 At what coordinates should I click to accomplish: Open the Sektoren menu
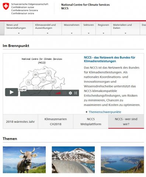pyautogui.click(x=88, y=28)
